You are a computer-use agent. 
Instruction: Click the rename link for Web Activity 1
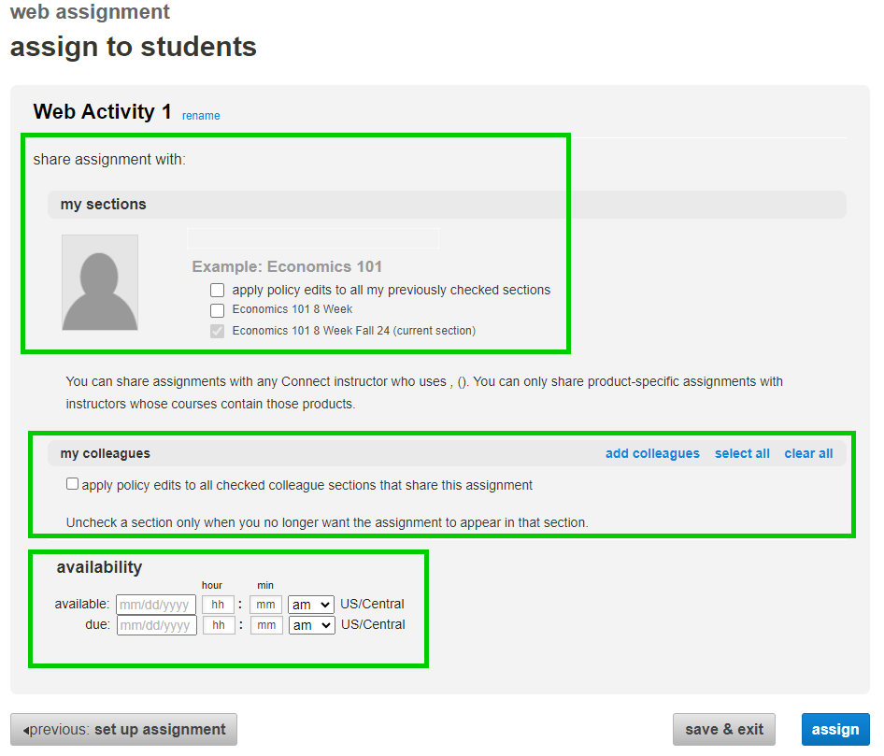point(201,116)
